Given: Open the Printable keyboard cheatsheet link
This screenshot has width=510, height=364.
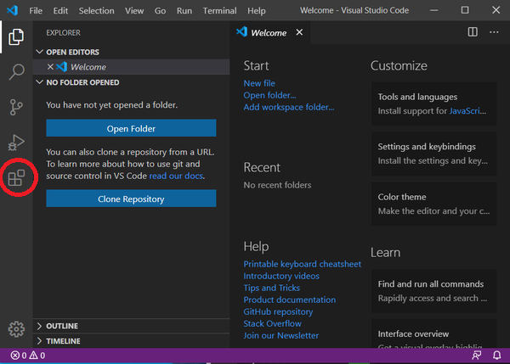Looking at the screenshot, I should click(302, 264).
